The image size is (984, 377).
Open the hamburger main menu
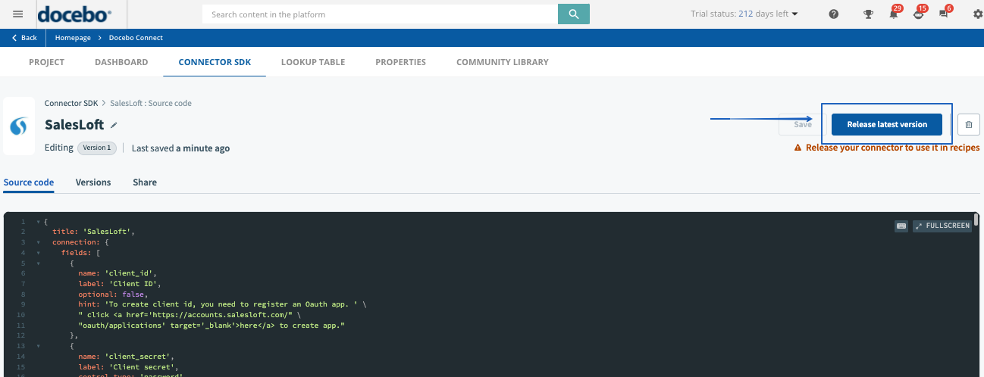click(x=18, y=14)
